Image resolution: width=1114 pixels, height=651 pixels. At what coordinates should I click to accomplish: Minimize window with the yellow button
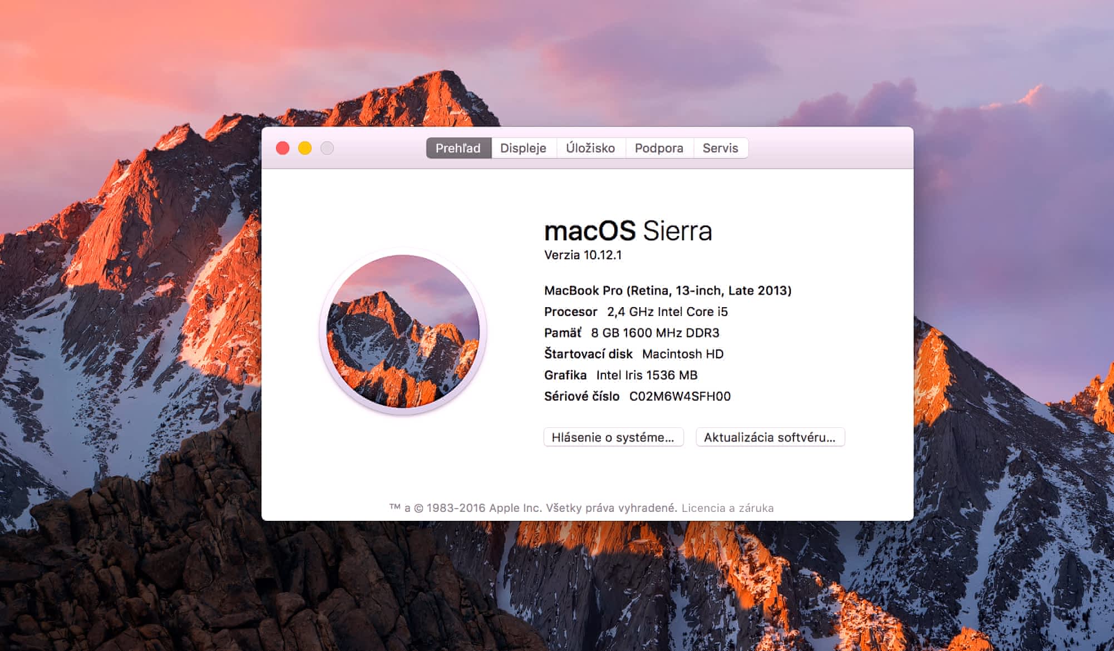pos(305,148)
